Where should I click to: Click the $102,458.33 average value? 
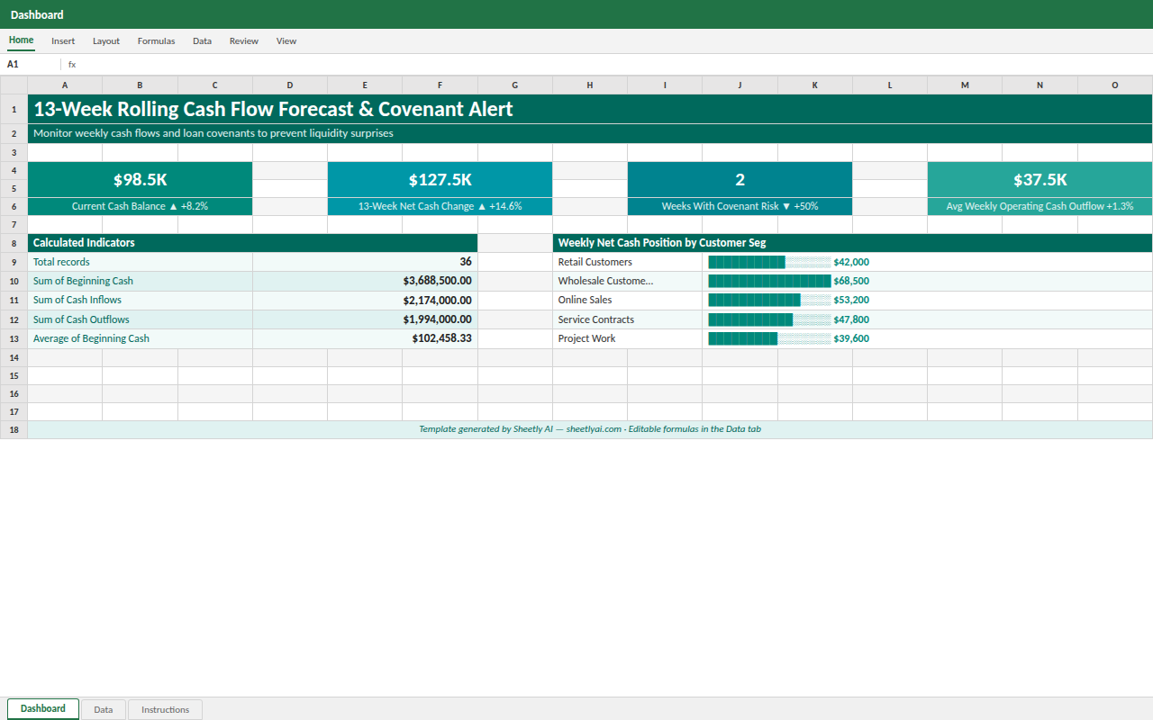(366, 338)
